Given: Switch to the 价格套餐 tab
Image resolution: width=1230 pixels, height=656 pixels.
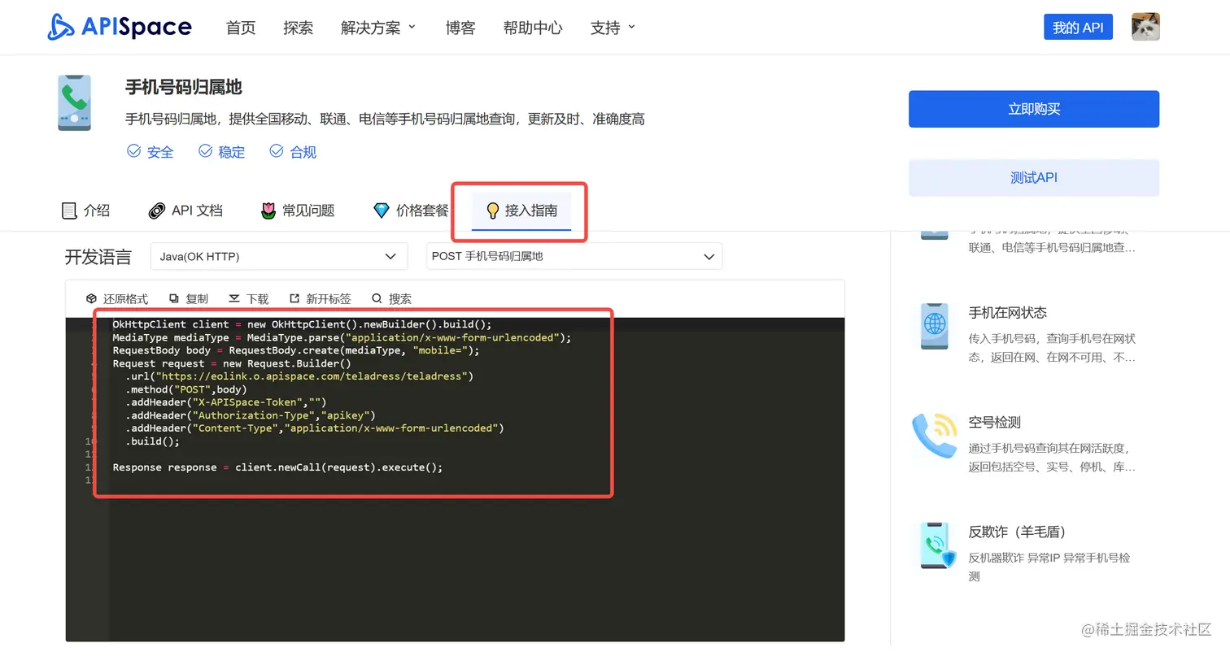Looking at the screenshot, I should pos(411,211).
